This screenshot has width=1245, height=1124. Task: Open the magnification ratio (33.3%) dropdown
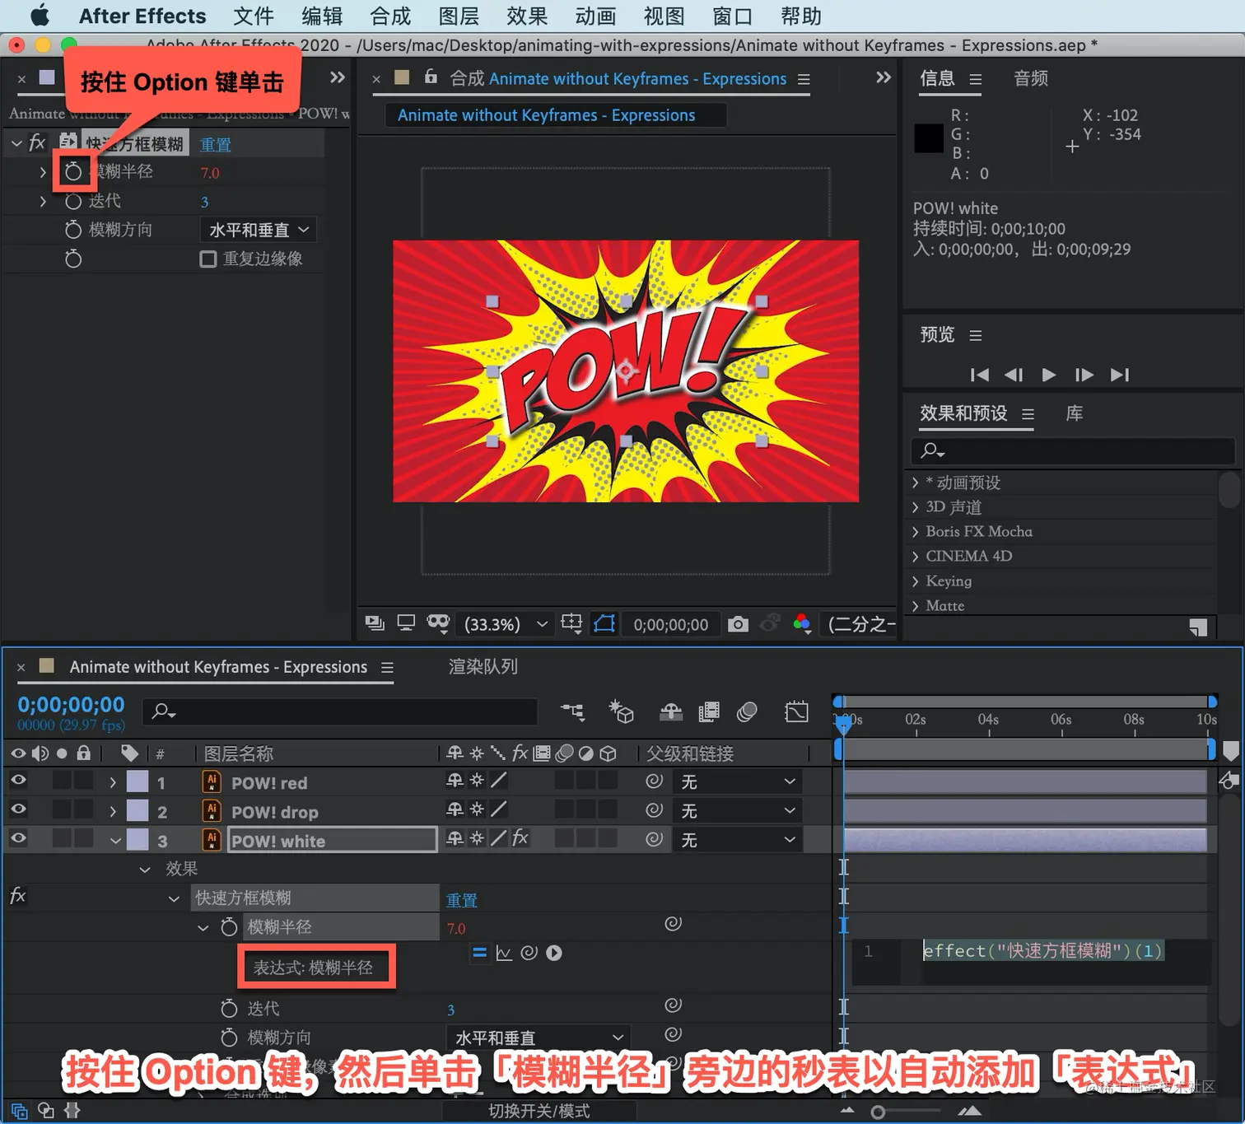(x=505, y=624)
